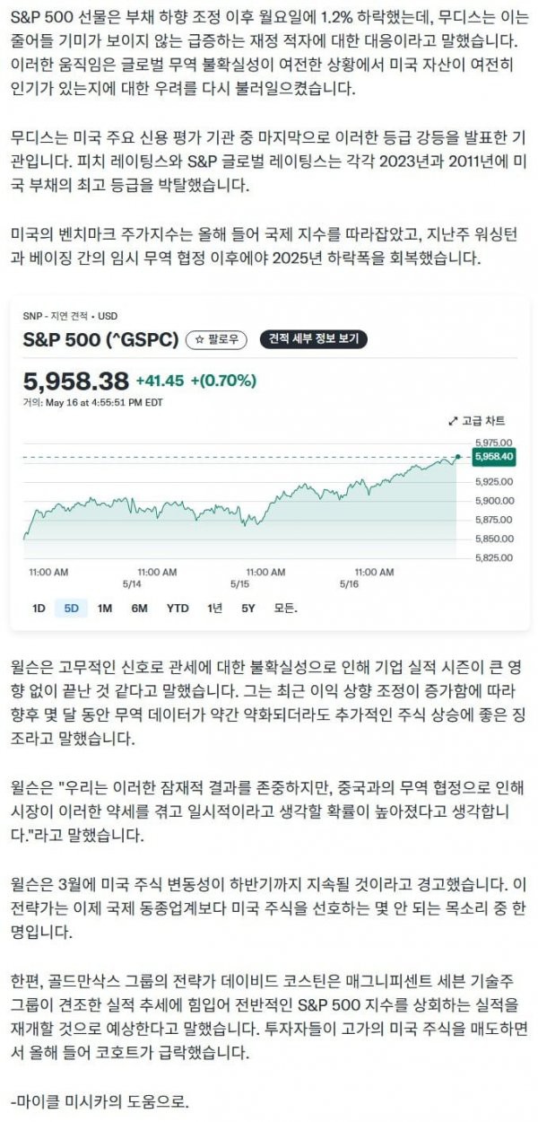Select the 모든 all-time range option

coord(285,608)
